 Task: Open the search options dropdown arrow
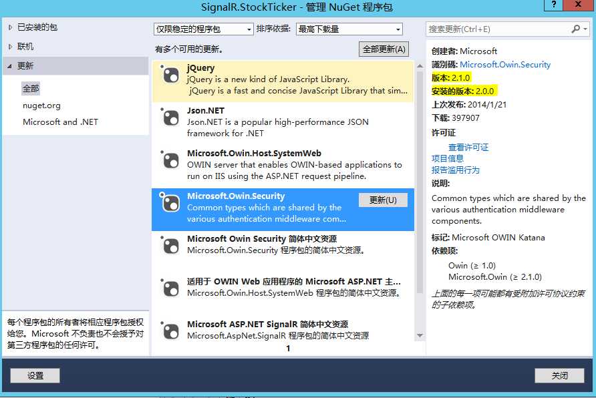[x=585, y=29]
